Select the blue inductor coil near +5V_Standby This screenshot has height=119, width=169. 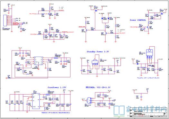click(x=56, y=58)
